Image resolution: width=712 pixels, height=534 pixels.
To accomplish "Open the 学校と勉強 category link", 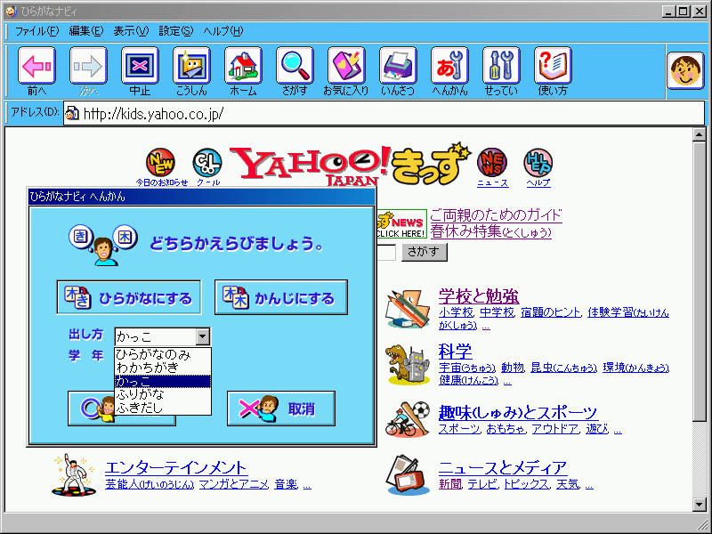I will pyautogui.click(x=478, y=296).
